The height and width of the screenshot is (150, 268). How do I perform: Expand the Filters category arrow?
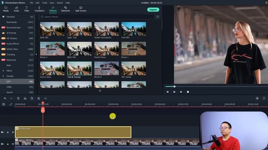click(3, 71)
